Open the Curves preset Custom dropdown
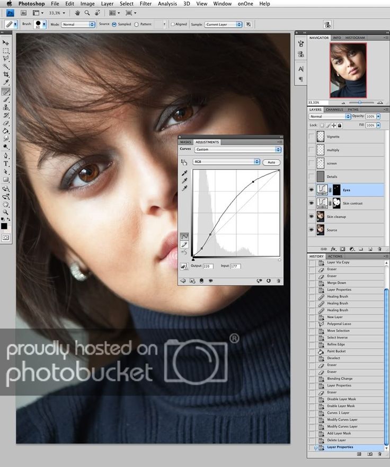The height and width of the screenshot is (467, 390). [238, 150]
